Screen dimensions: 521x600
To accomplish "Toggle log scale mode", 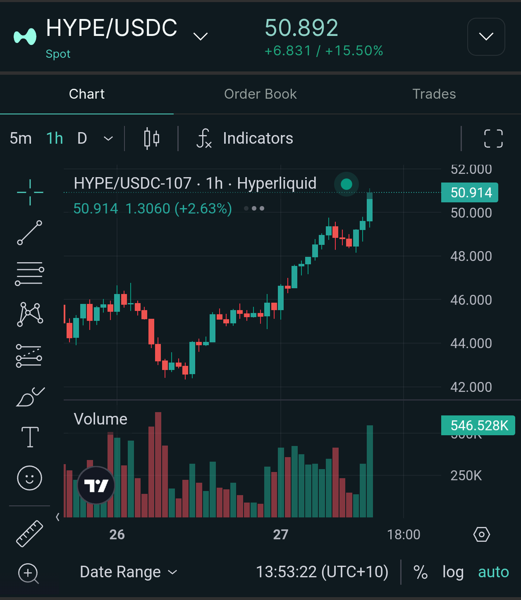I will point(453,572).
